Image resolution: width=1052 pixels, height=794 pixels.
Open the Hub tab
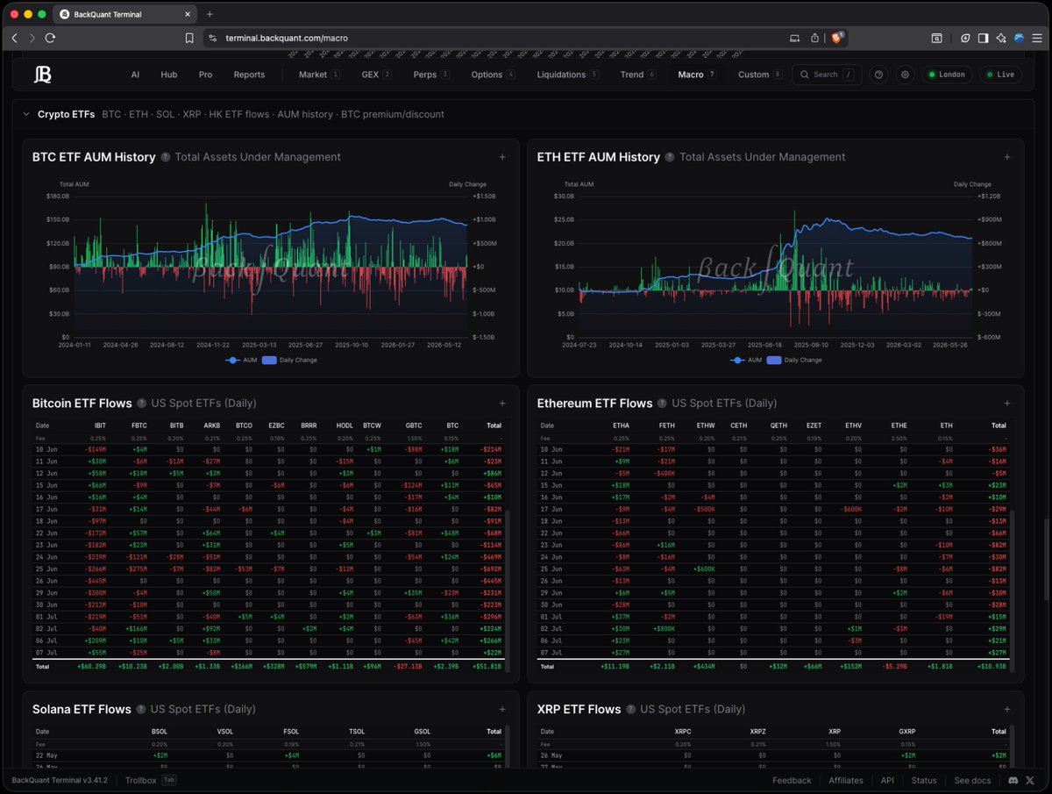coord(168,75)
